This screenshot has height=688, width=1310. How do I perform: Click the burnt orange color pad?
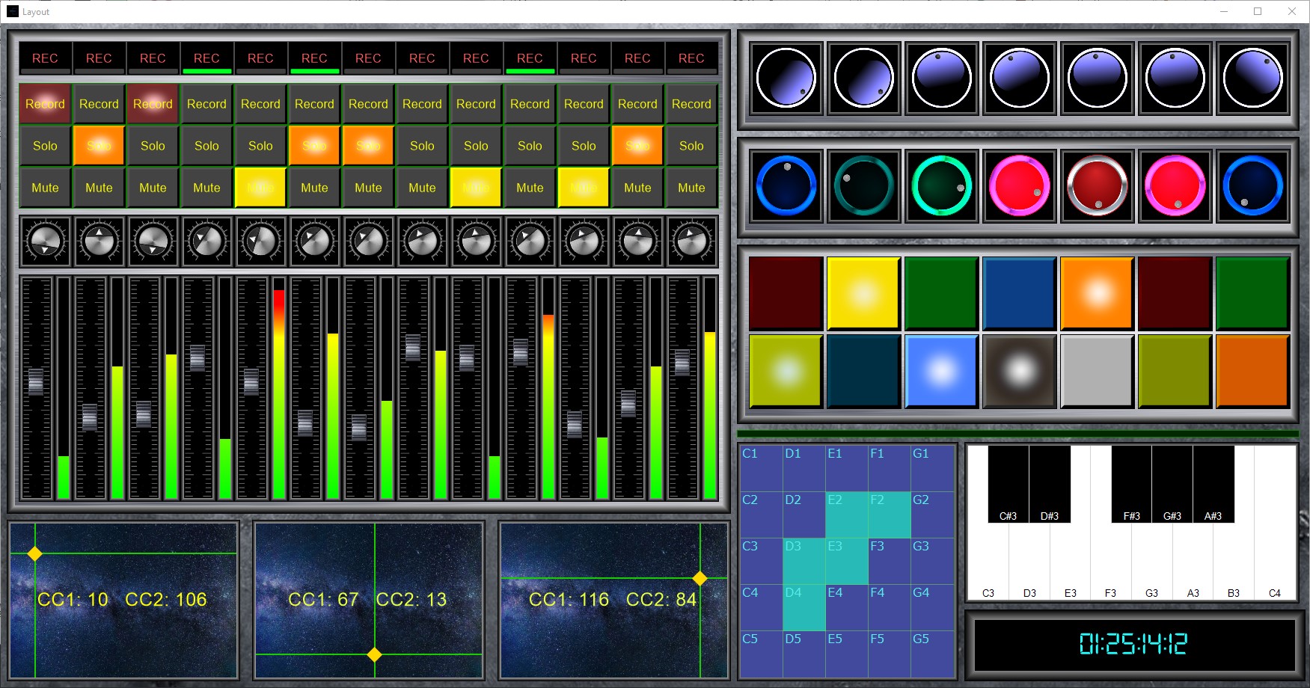point(1252,371)
